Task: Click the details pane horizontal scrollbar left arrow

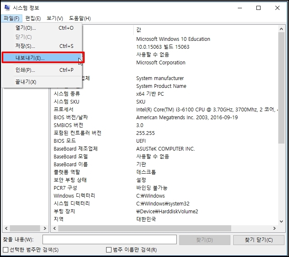Action: tap(54, 228)
